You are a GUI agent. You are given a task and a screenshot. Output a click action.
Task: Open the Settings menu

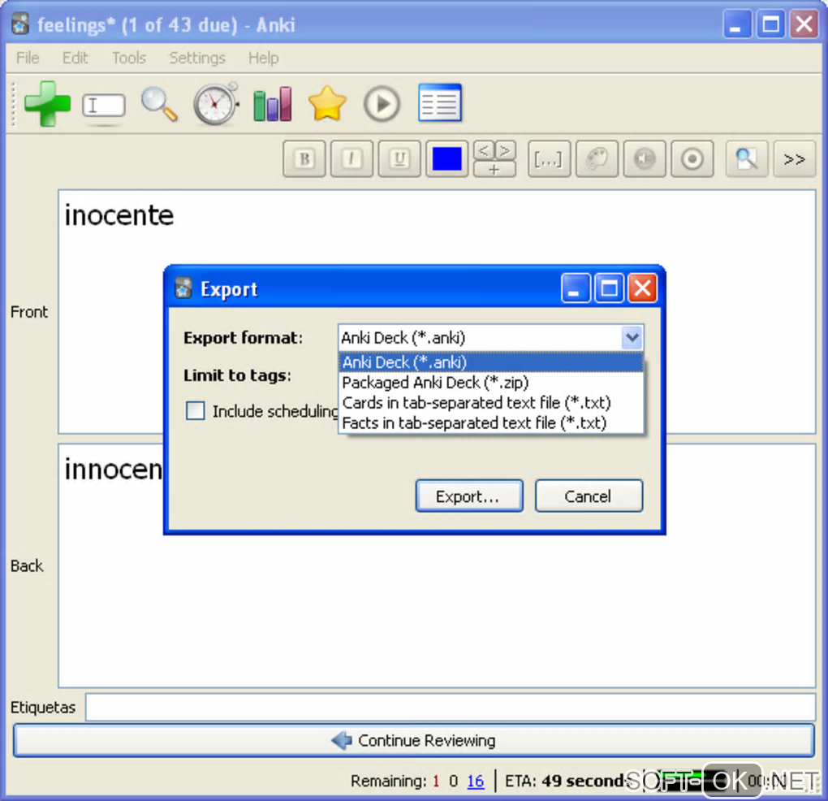[x=197, y=58]
